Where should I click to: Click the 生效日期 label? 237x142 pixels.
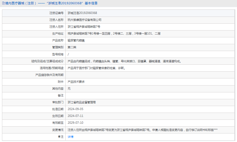click(x=58, y=116)
